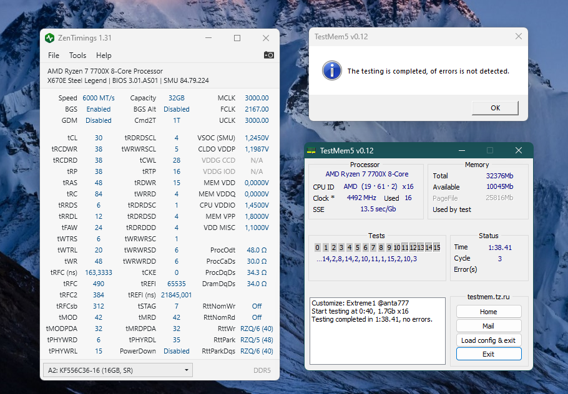Click the Home button in TestMem5
The image size is (568, 394).
point(489,312)
